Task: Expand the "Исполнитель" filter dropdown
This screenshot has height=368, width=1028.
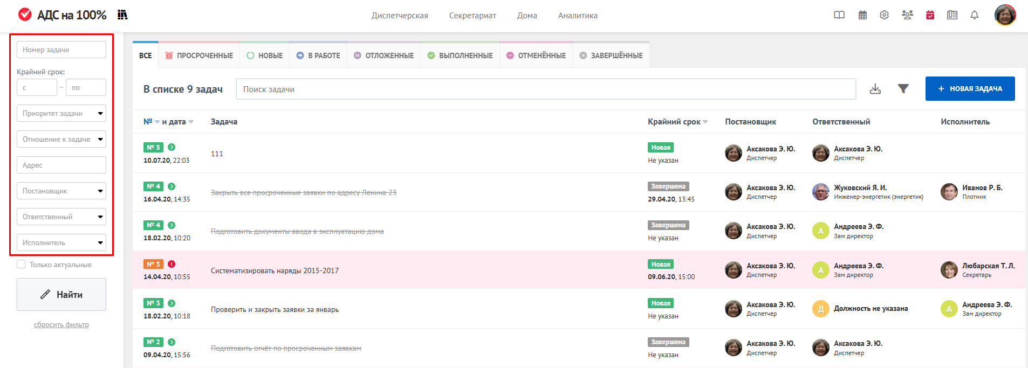Action: tap(61, 242)
